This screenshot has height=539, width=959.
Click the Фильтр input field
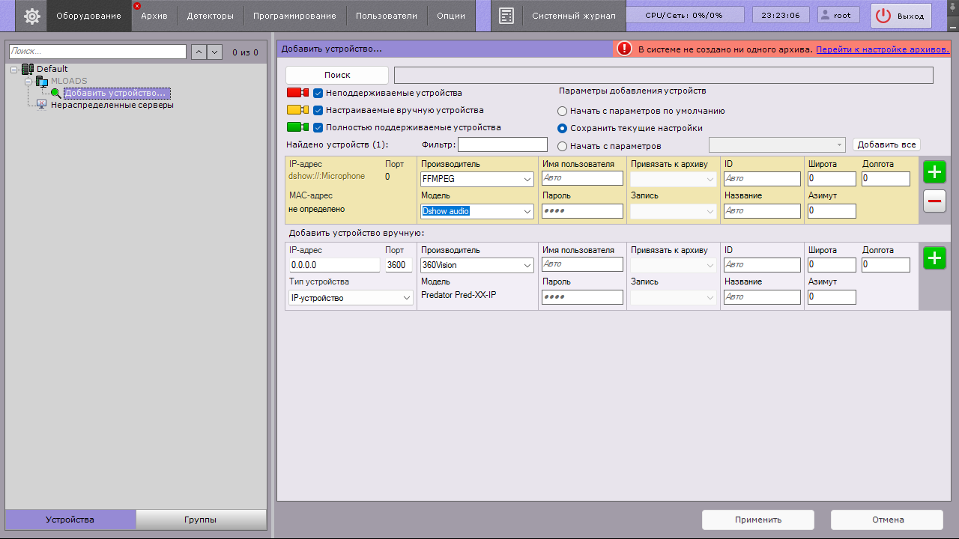(x=503, y=144)
